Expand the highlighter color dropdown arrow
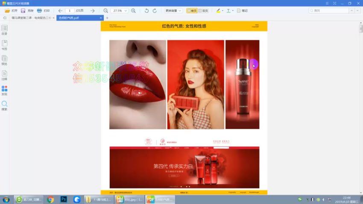Viewport: 363px width, 204px height. pos(222,11)
